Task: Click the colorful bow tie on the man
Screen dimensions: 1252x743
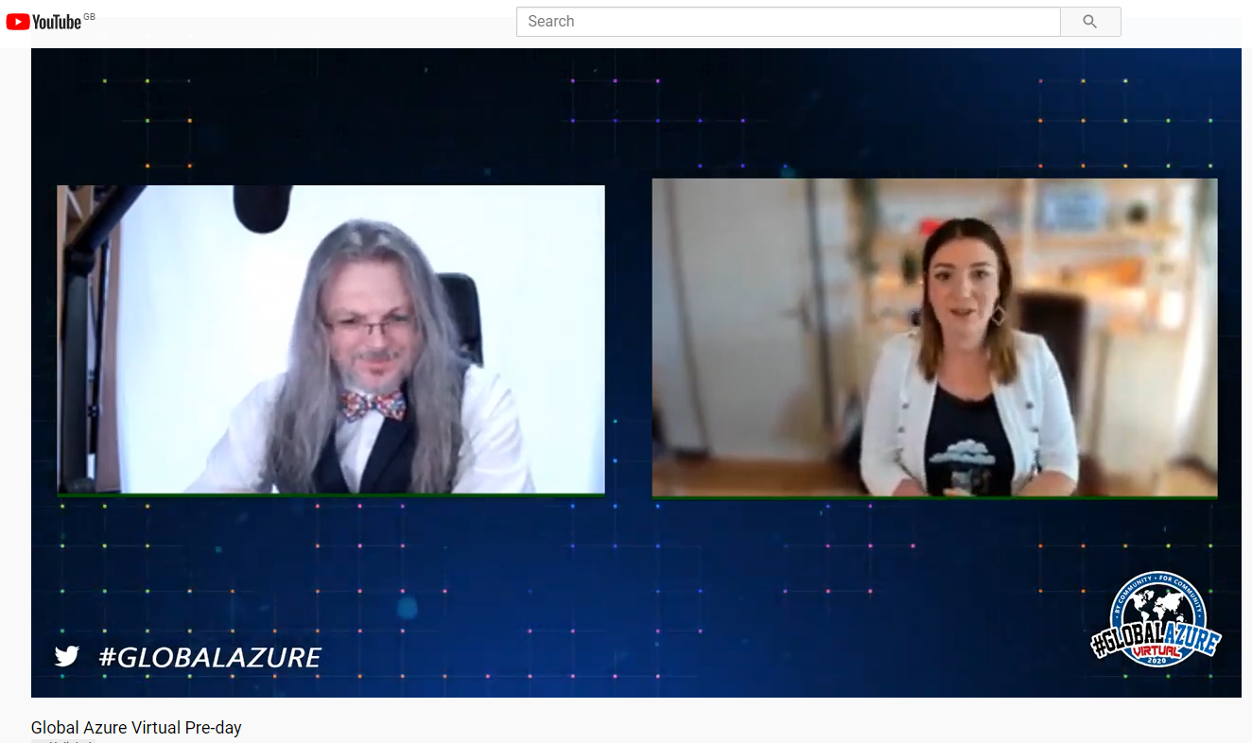Action: [373, 405]
